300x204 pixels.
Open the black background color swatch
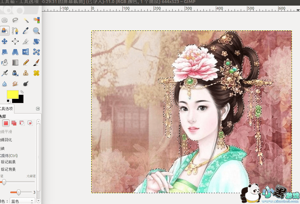tap(21, 100)
